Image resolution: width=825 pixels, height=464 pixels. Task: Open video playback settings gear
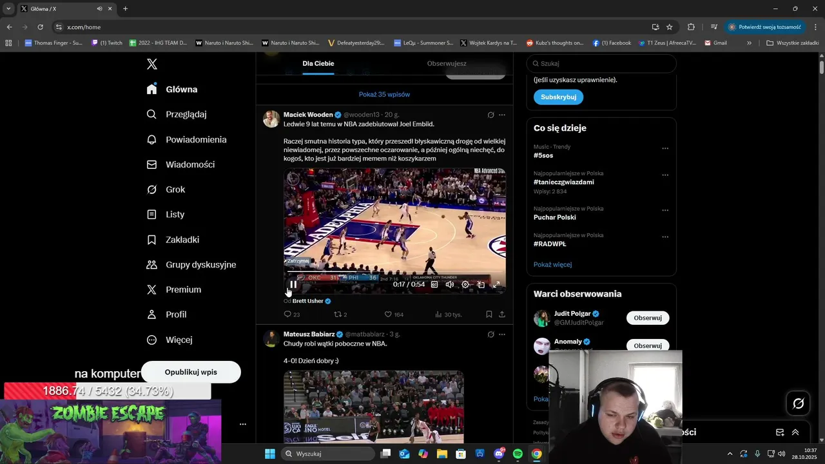(465, 284)
